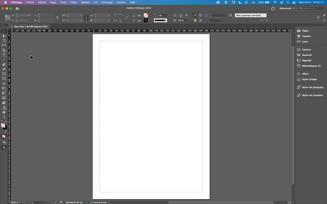
Task: Open the Aucune erreur preflight dropdown
Action: pyautogui.click(x=108, y=202)
